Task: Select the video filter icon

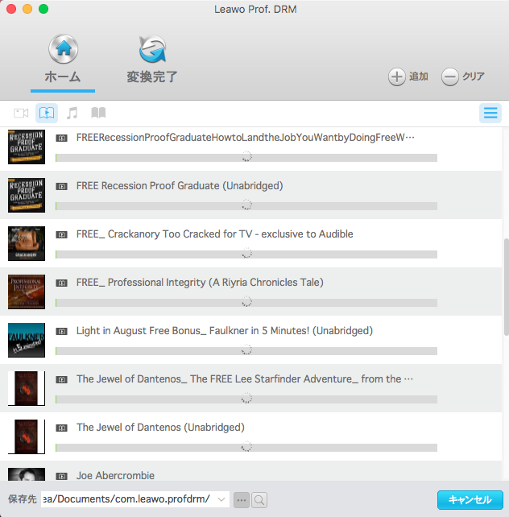Action: coord(21,113)
